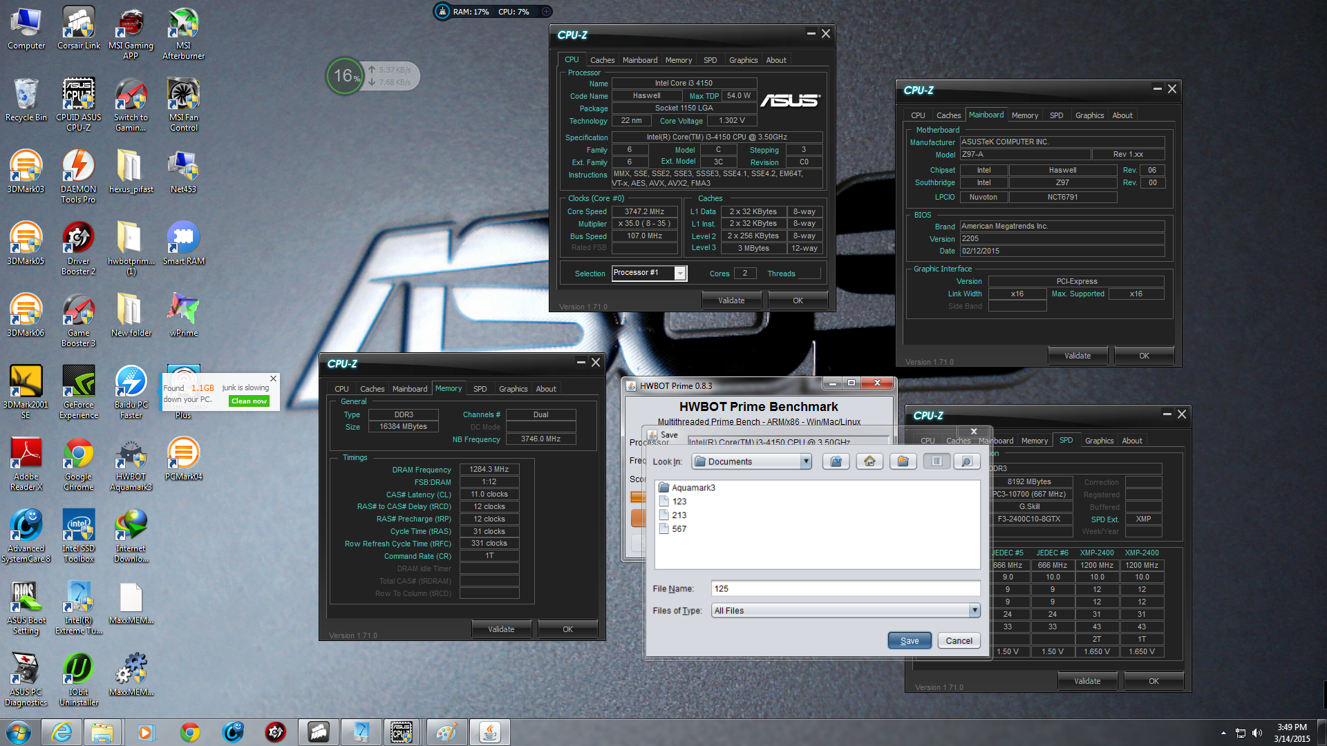Viewport: 1327px width, 746px height.
Task: Open Graphics tab in CPU-Z processor window
Action: click(743, 60)
